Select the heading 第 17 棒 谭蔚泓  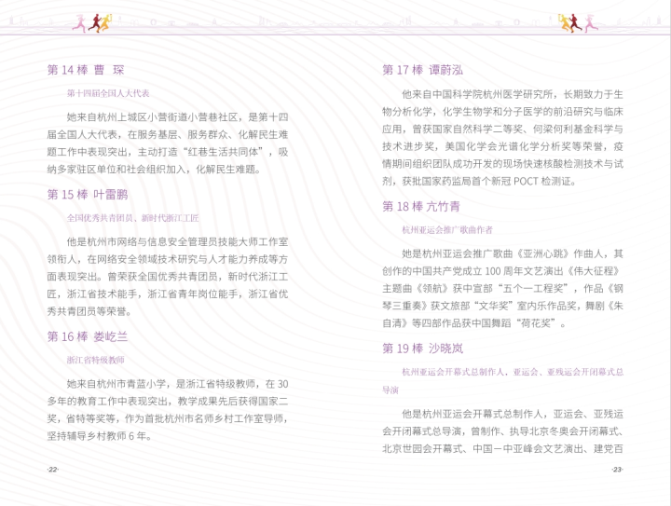click(422, 70)
